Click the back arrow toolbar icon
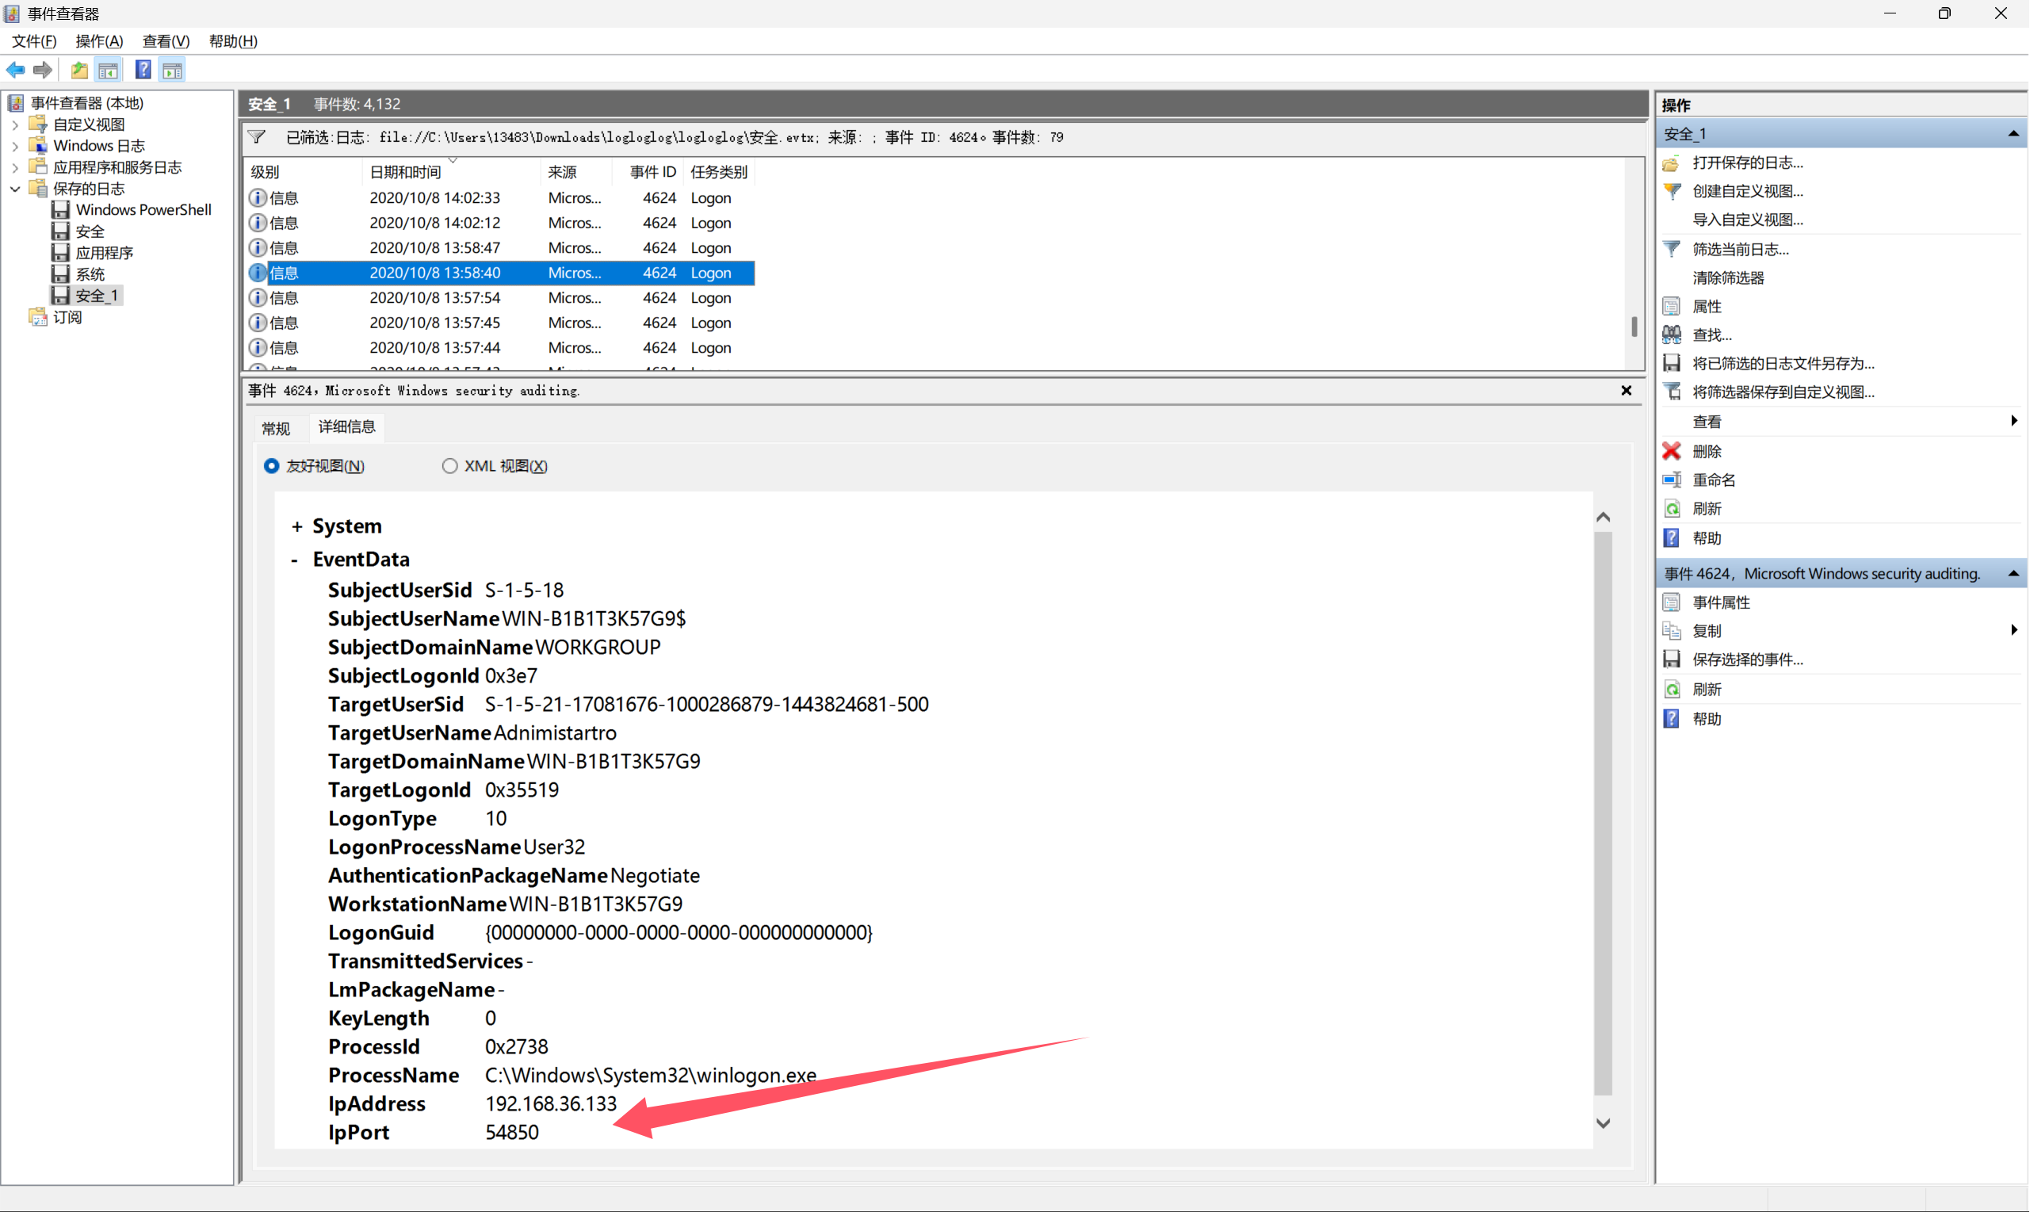 tap(16, 71)
